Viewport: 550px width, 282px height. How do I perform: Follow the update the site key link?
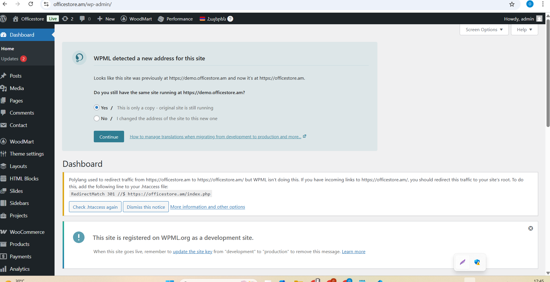tap(192, 251)
